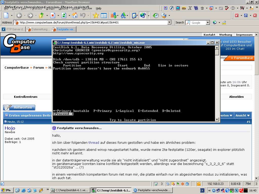Click the ForumBase orange banner button
This screenshot has width=259, height=194.
coord(239,58)
